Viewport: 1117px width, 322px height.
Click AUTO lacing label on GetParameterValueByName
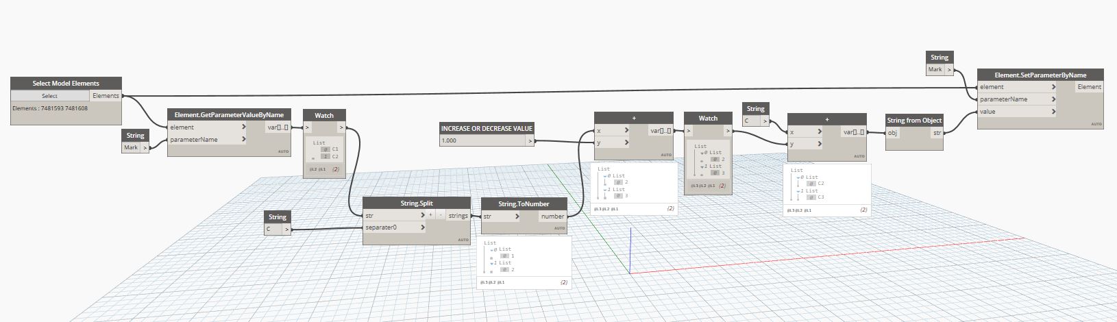pos(283,151)
